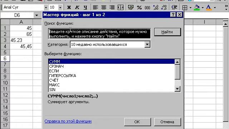The width and height of the screenshot is (229, 129).
Task: Select СЧЁТ in the function list
Action: coord(111,80)
